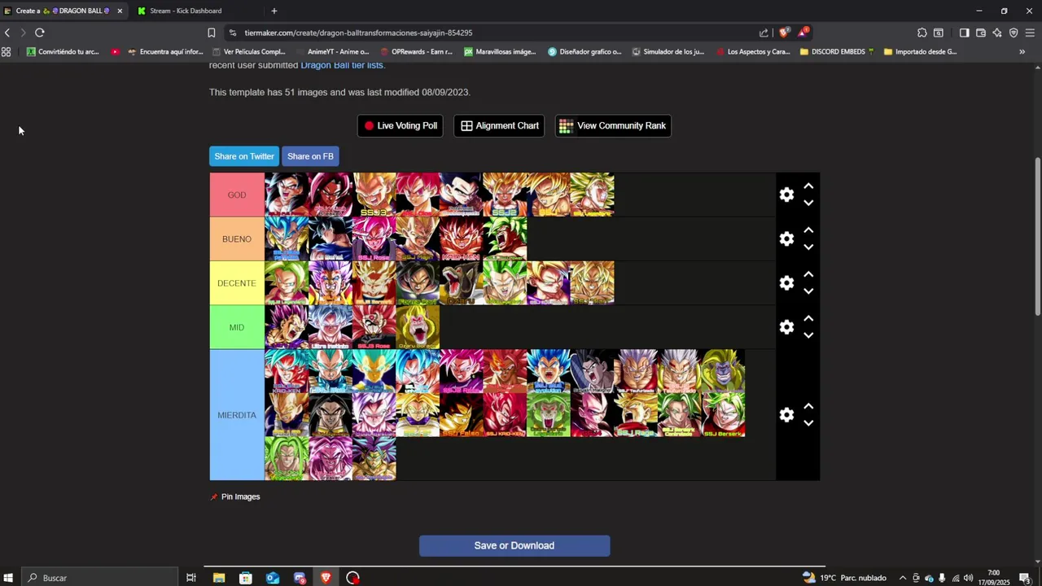
Task: Open settings gear for MIERDITA tier
Action: pos(786,414)
